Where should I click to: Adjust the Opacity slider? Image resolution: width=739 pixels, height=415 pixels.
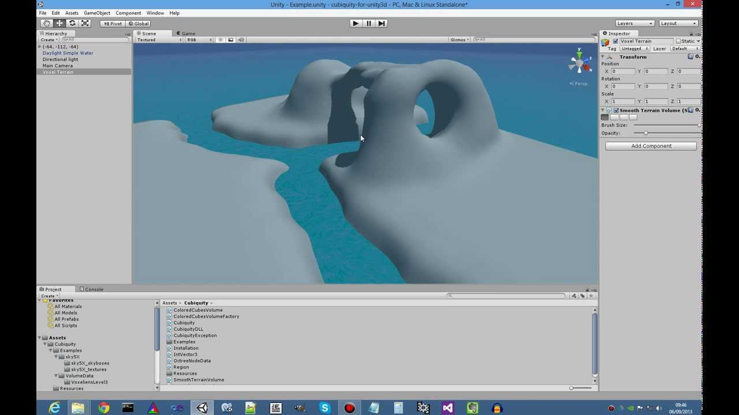click(x=667, y=133)
